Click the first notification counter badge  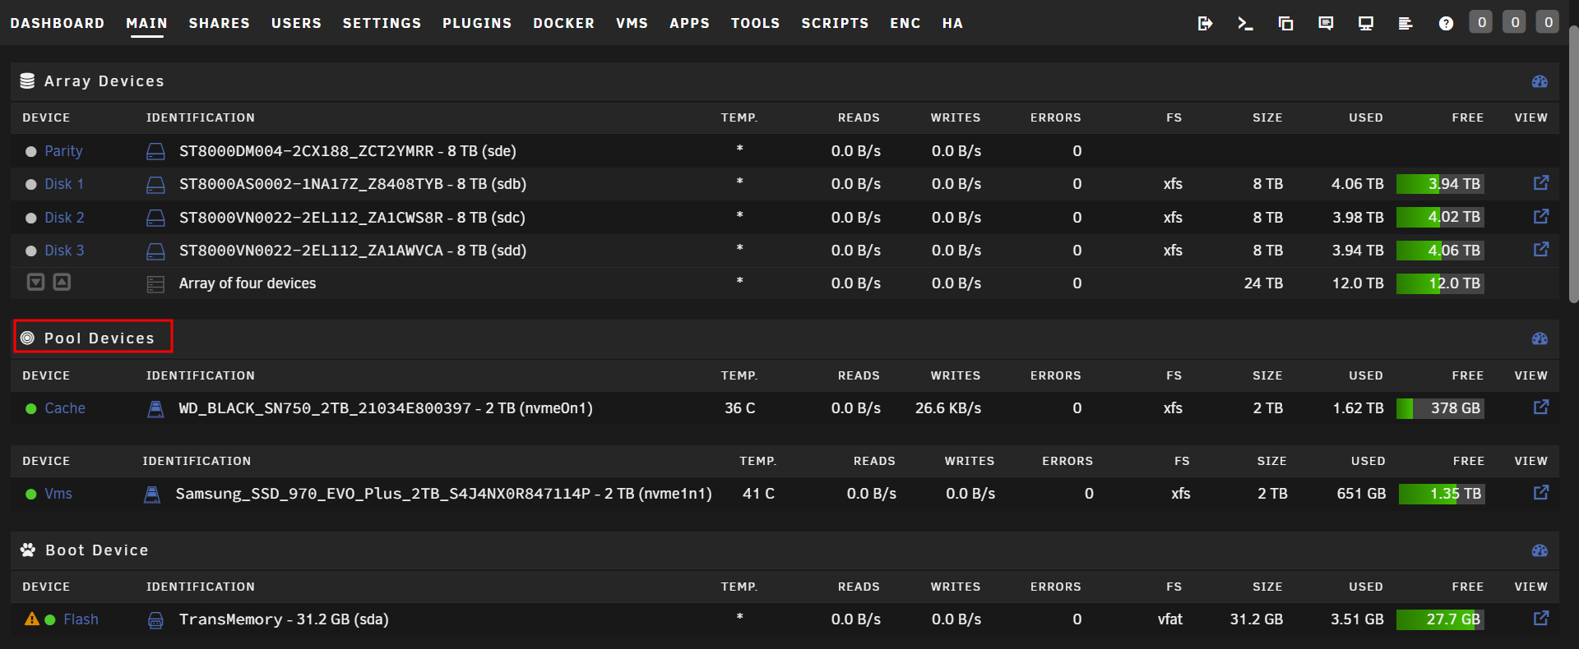(x=1481, y=22)
